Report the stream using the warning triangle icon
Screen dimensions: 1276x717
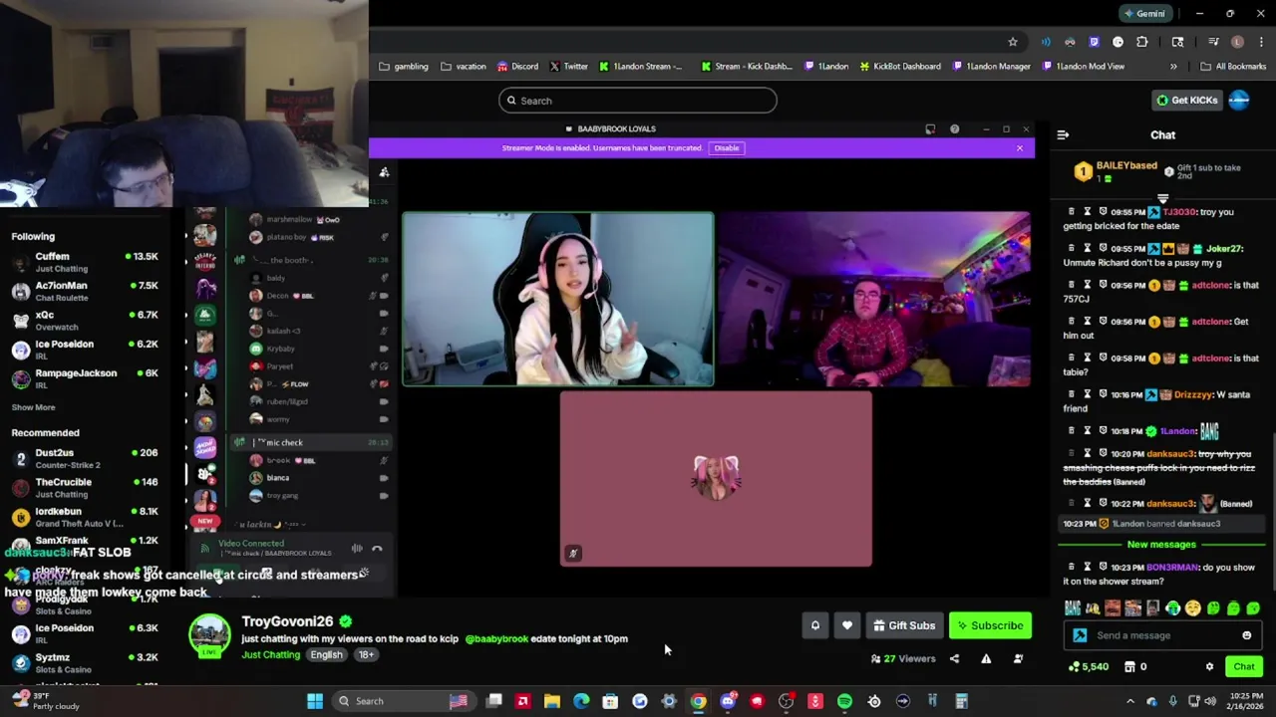(x=986, y=658)
